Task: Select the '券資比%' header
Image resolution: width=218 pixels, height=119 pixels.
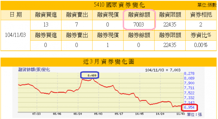Action: tap(201, 35)
